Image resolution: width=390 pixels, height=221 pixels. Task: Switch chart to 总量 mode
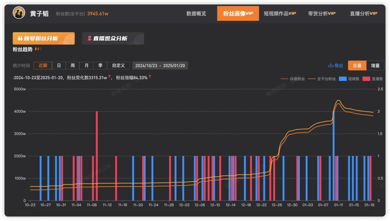(357, 66)
